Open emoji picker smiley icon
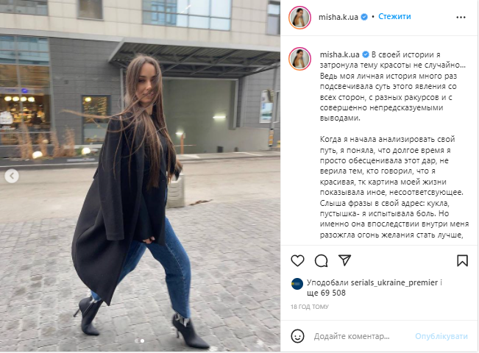Viewport: 479px width, 353px height. click(297, 336)
